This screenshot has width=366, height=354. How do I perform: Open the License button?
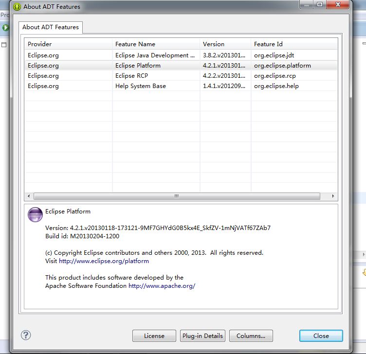click(154, 336)
